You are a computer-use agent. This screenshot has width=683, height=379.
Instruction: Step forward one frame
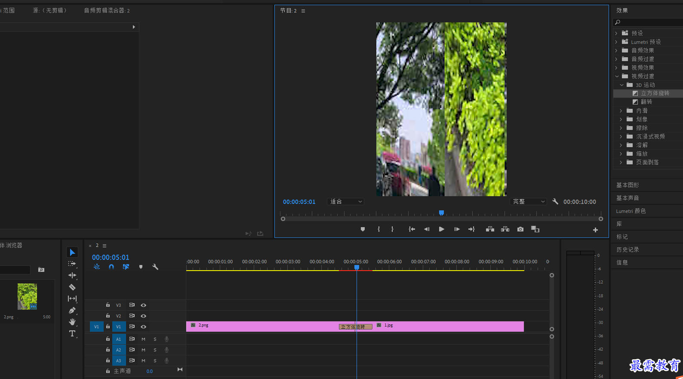click(457, 229)
